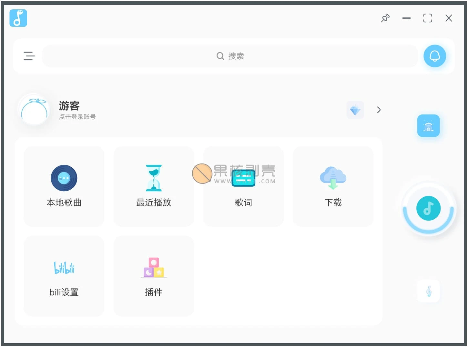Screen dimensions: 468x347
Task: Click the notification bell beside the search bar
Action: (x=435, y=56)
